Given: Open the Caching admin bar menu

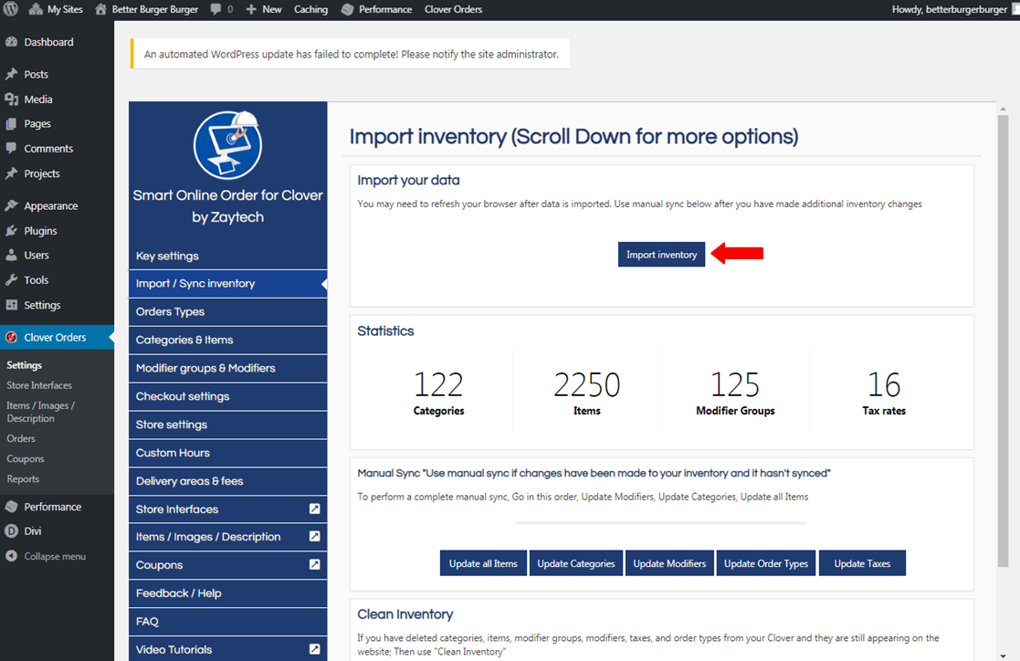Looking at the screenshot, I should click(311, 9).
